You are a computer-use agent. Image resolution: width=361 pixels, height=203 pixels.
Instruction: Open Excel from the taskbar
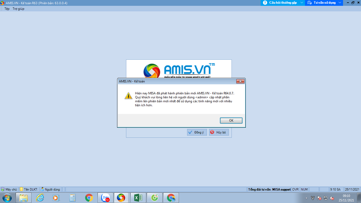138,198
